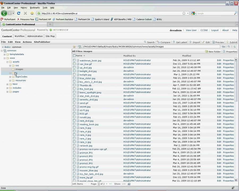The image size is (239, 191).
Task: Click the file list vertical scrollbar thumb
Action: tap(236, 81)
